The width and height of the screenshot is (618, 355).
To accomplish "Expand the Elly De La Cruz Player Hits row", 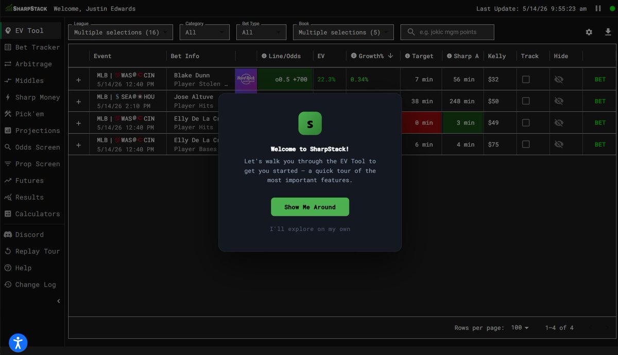I will (x=79, y=123).
